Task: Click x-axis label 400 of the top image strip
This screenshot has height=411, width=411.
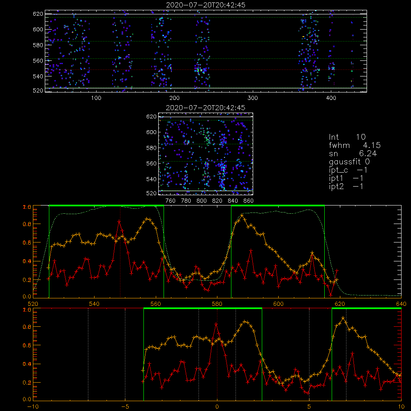Action: 331,98
